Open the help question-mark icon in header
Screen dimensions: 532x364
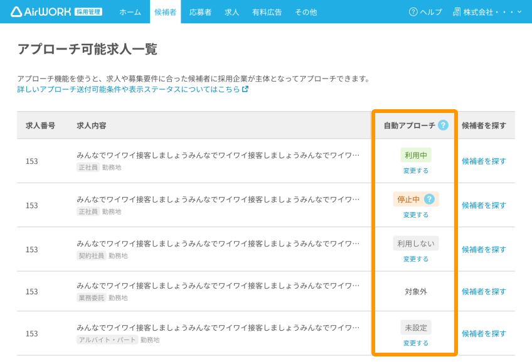click(x=413, y=12)
